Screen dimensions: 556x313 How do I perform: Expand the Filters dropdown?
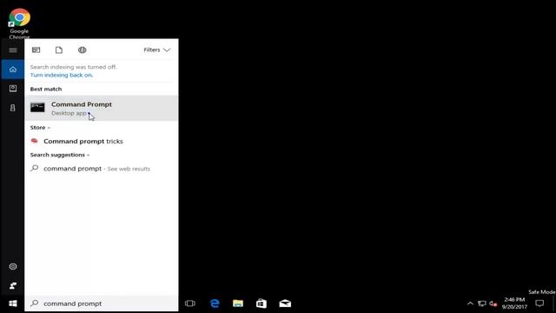pyautogui.click(x=157, y=50)
